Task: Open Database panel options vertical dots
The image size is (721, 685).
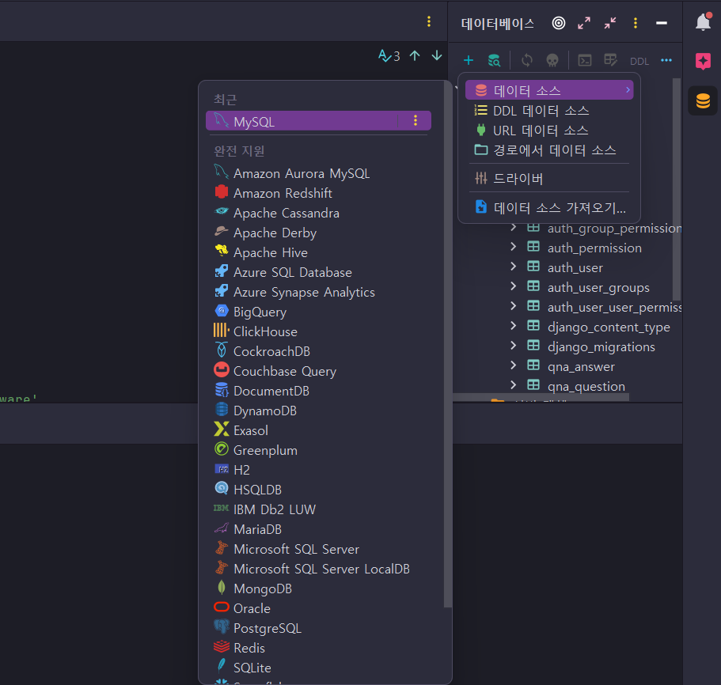Action: pos(636,23)
